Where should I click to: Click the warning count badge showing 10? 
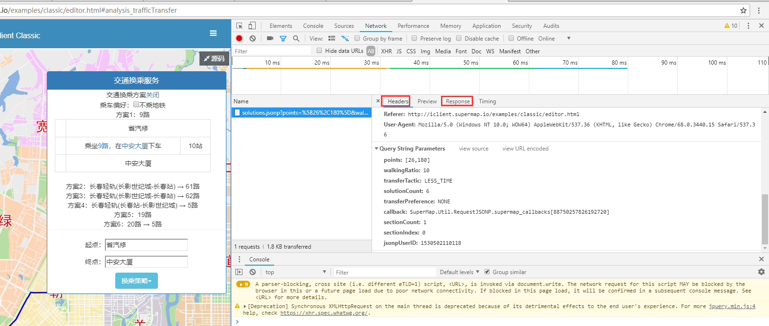[x=731, y=26]
